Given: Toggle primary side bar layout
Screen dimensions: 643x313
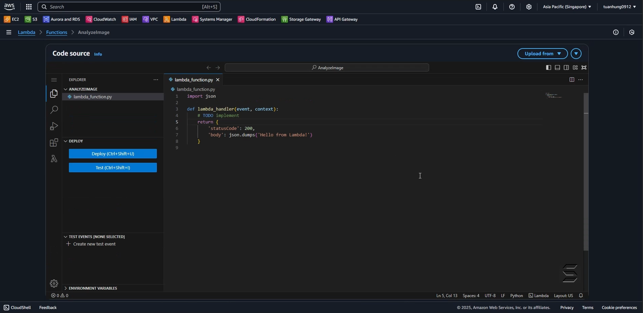Looking at the screenshot, I should (549, 67).
